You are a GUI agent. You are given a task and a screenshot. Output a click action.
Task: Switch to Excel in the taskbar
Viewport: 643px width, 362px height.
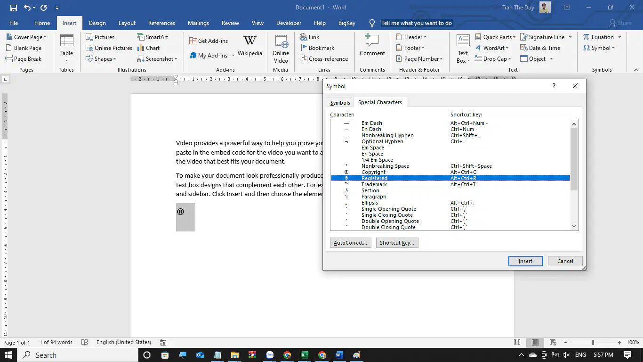(305, 355)
